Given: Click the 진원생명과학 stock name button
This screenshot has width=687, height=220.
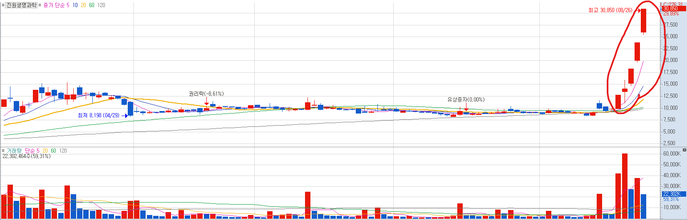Looking at the screenshot, I should pyautogui.click(x=21, y=5).
